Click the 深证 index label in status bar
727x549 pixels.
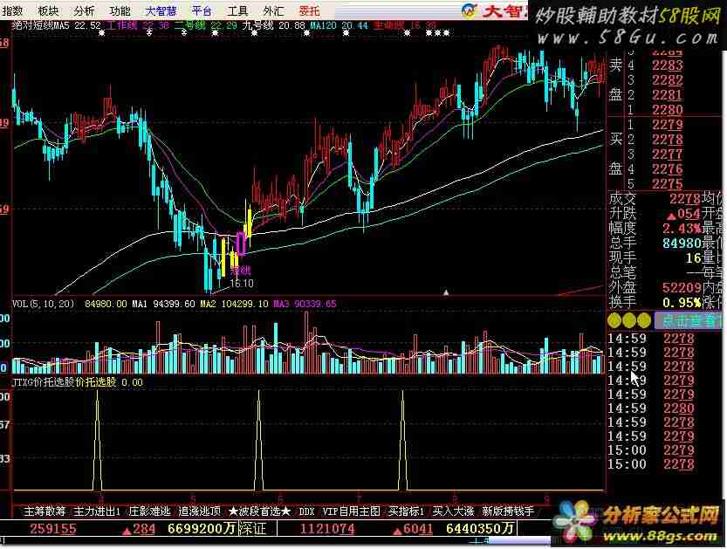point(253,529)
